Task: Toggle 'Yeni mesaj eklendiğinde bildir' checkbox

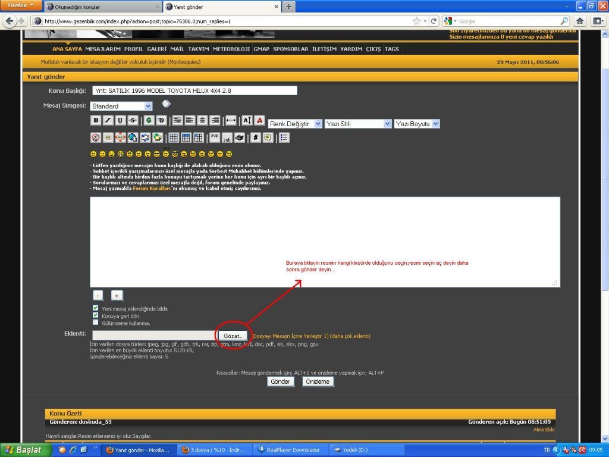Action: [96, 308]
